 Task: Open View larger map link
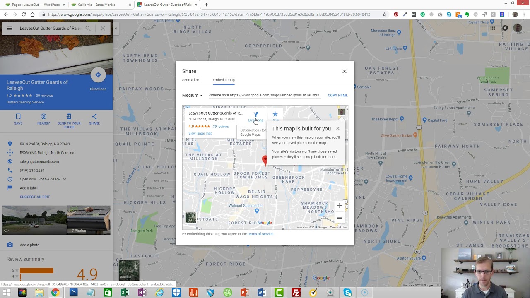point(200,133)
